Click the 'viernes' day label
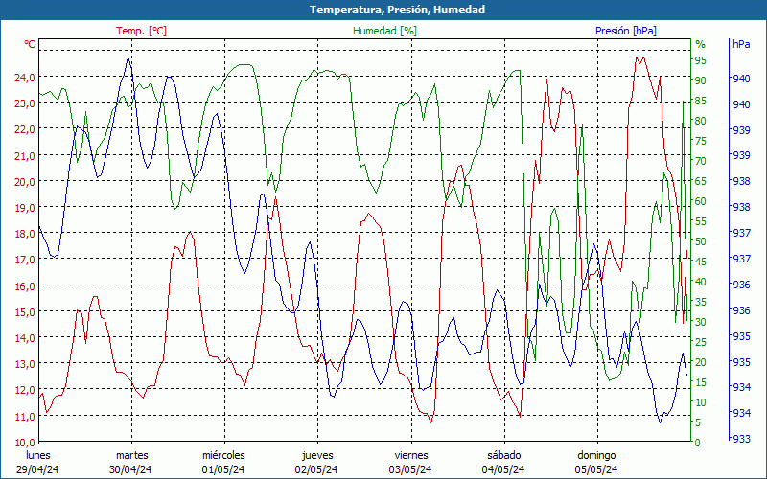The height and width of the screenshot is (479, 767). click(x=411, y=455)
